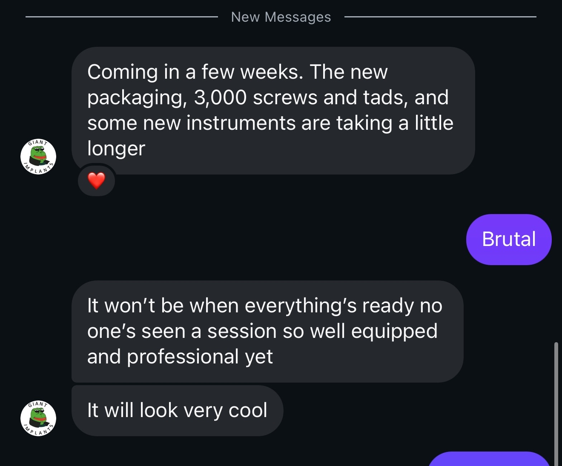Click the divider line left of 'New Messages'
Viewport: 562px width, 466px height.
coord(122,17)
